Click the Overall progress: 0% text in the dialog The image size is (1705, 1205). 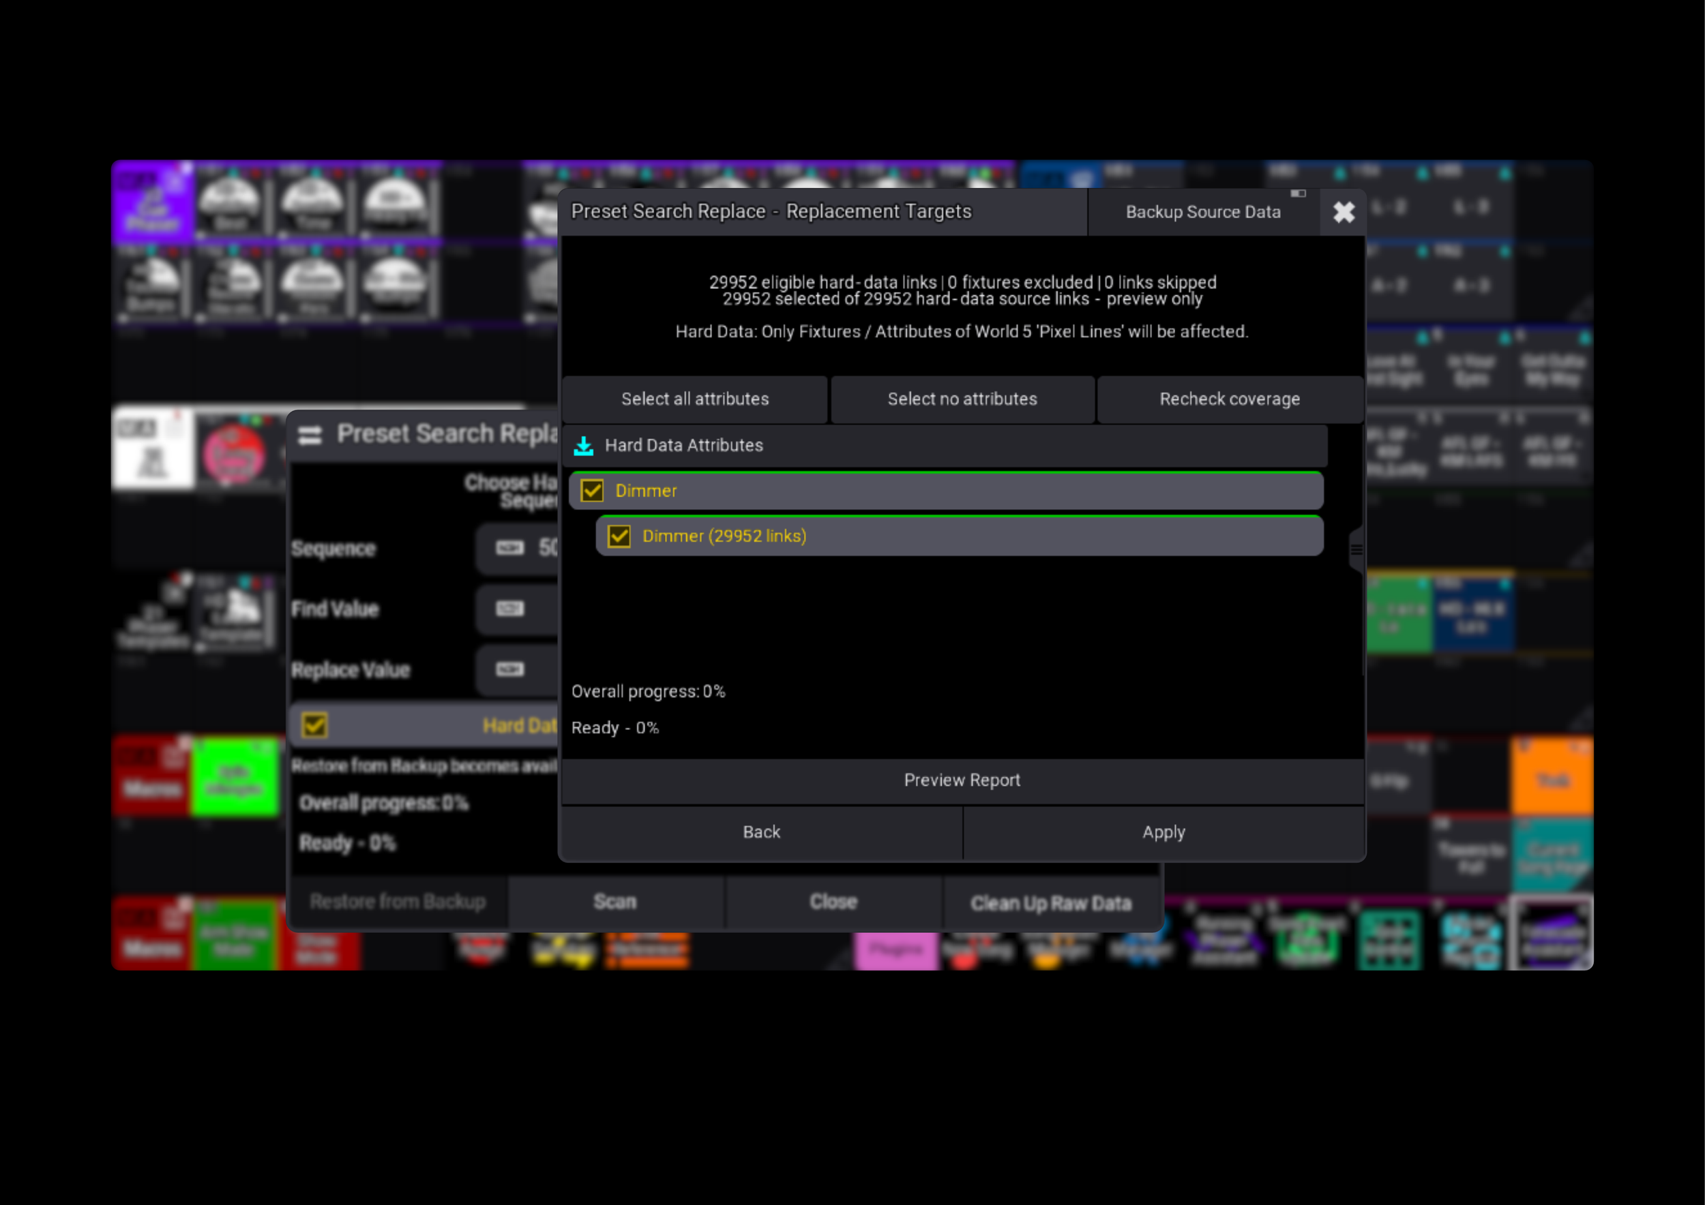(x=649, y=692)
